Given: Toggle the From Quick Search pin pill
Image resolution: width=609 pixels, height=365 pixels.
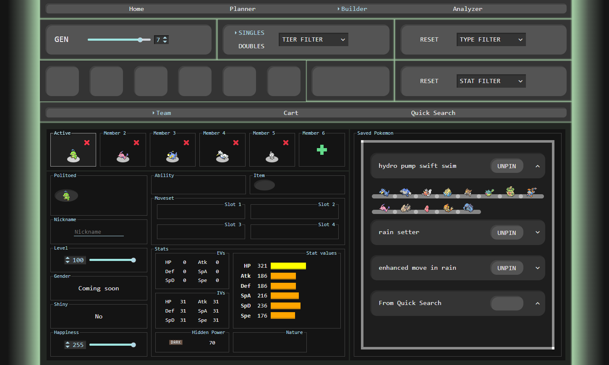Looking at the screenshot, I should pyautogui.click(x=507, y=303).
